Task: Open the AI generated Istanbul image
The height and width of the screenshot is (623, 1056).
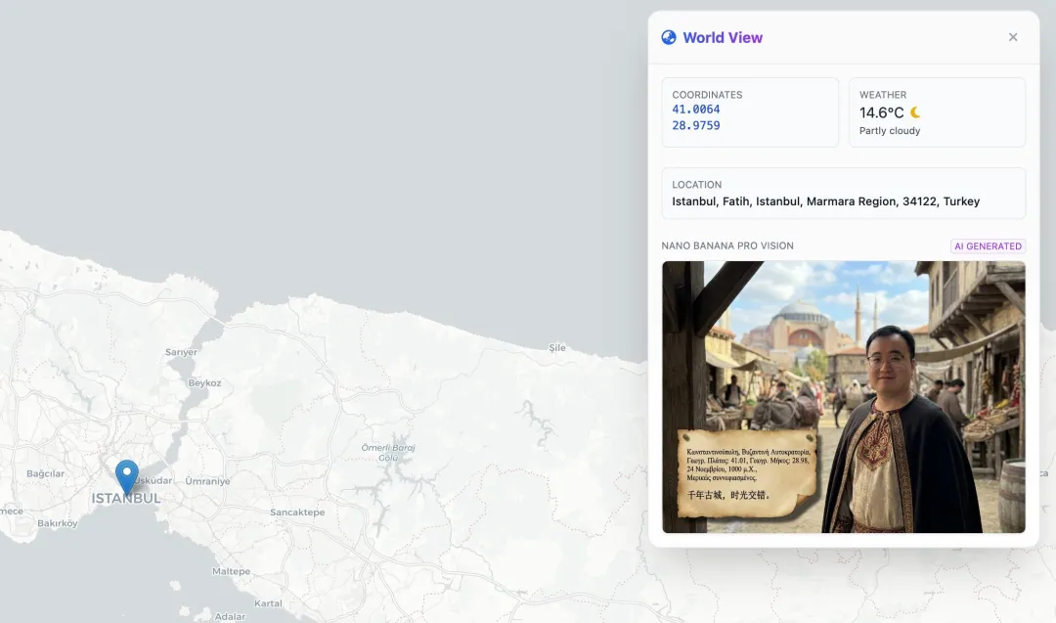Action: (843, 396)
